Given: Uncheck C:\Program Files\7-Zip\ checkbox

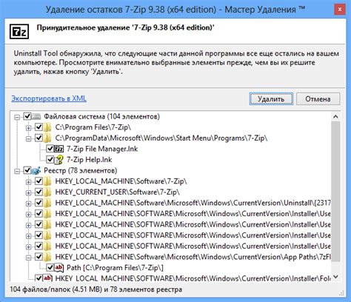Looking at the screenshot, I should coord(39,127).
